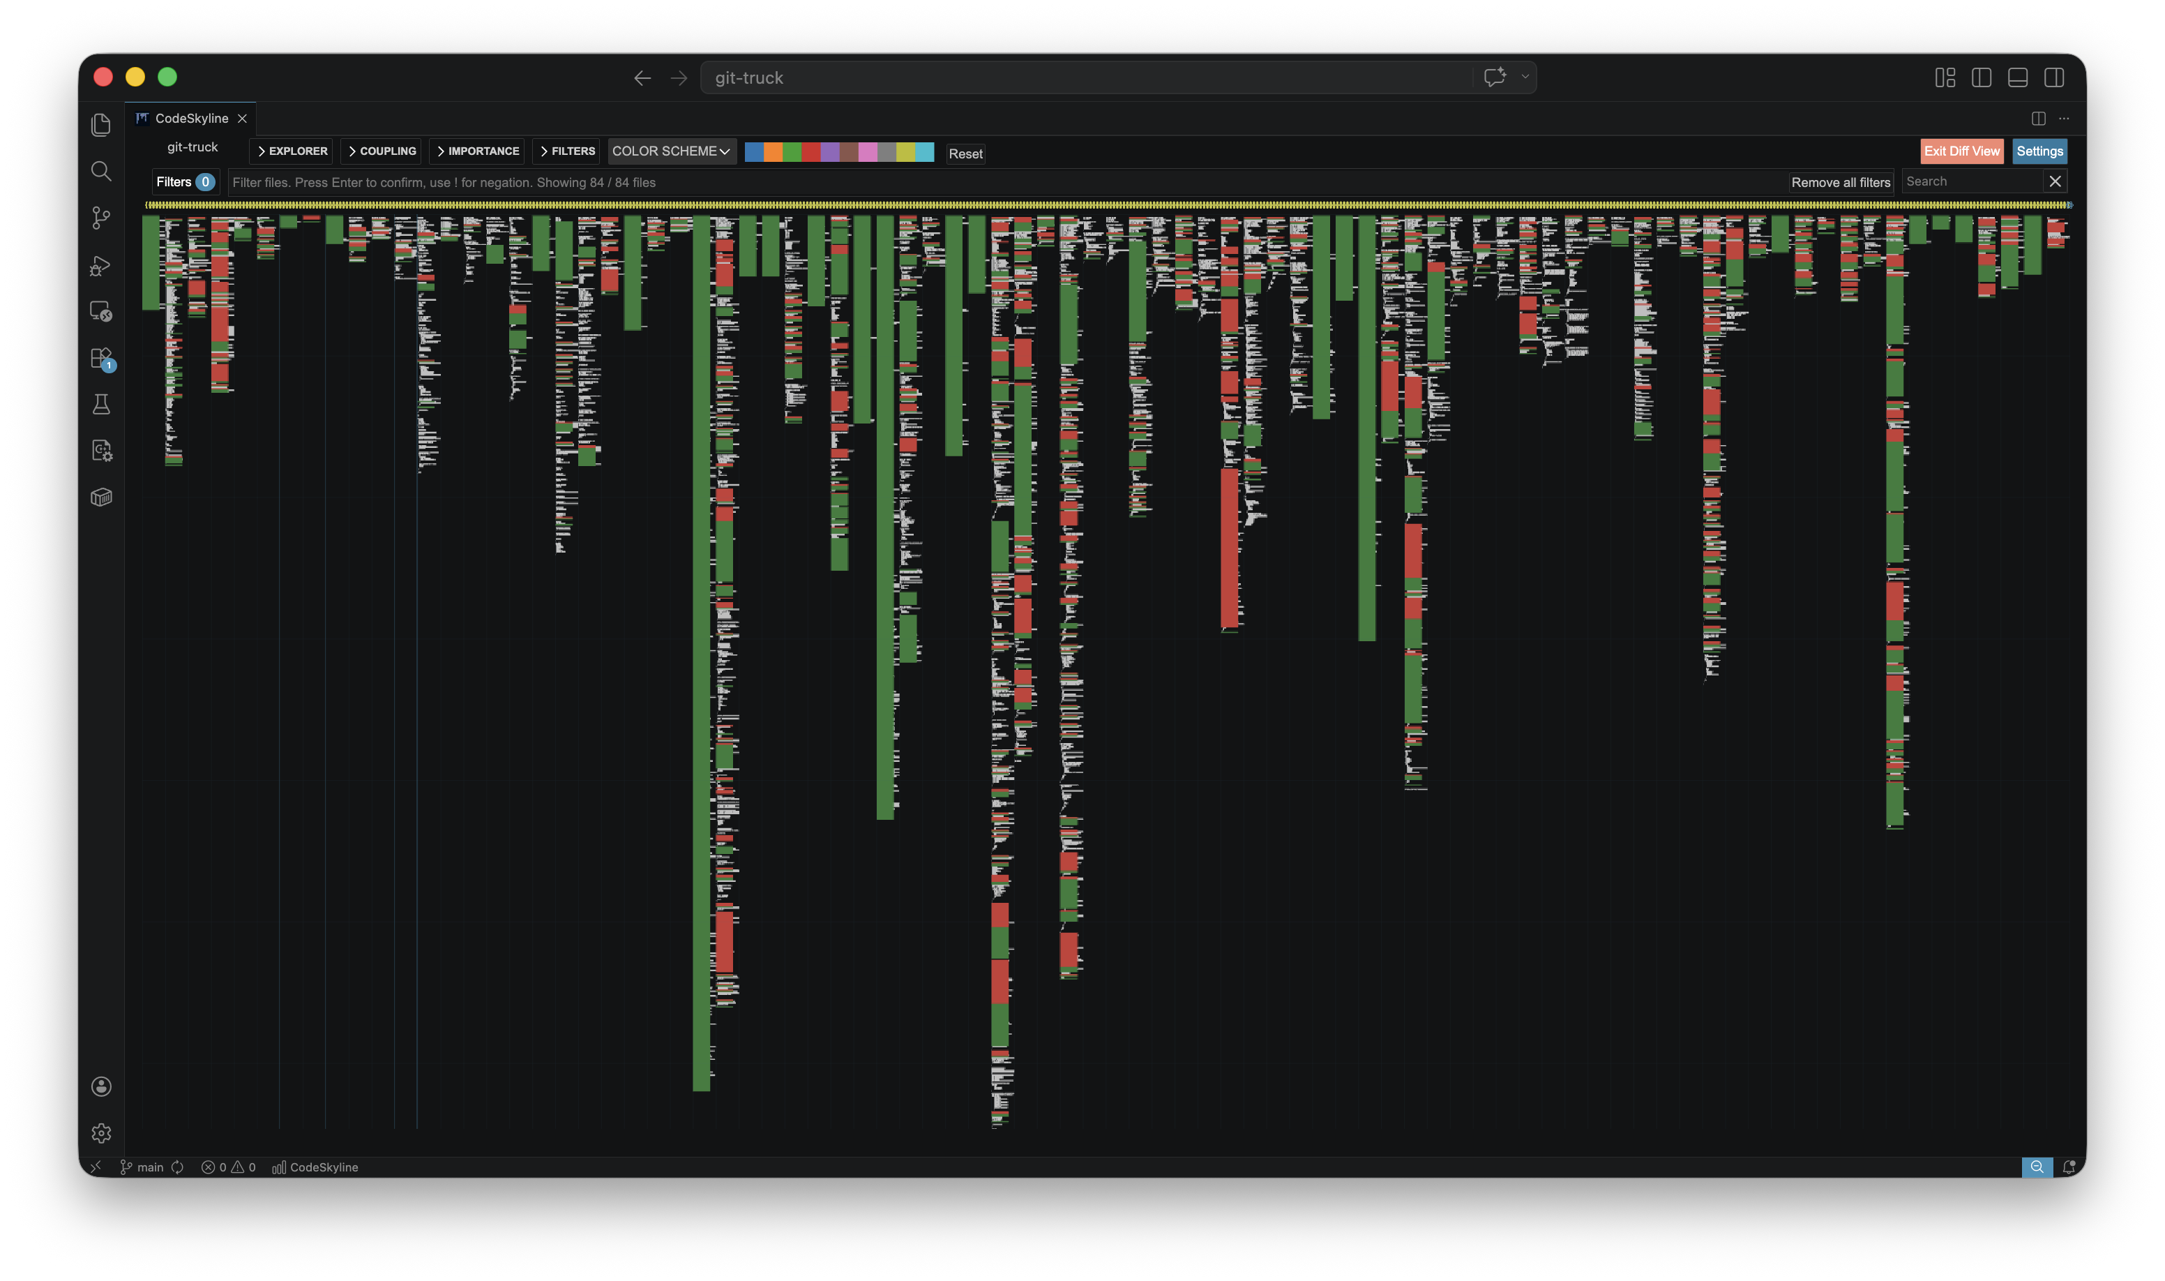The width and height of the screenshot is (2165, 1281).
Task: Expand the EXPLORER section
Action: [x=292, y=151]
